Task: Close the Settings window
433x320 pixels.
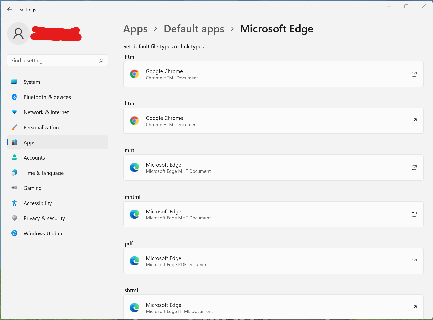Action: (424, 6)
